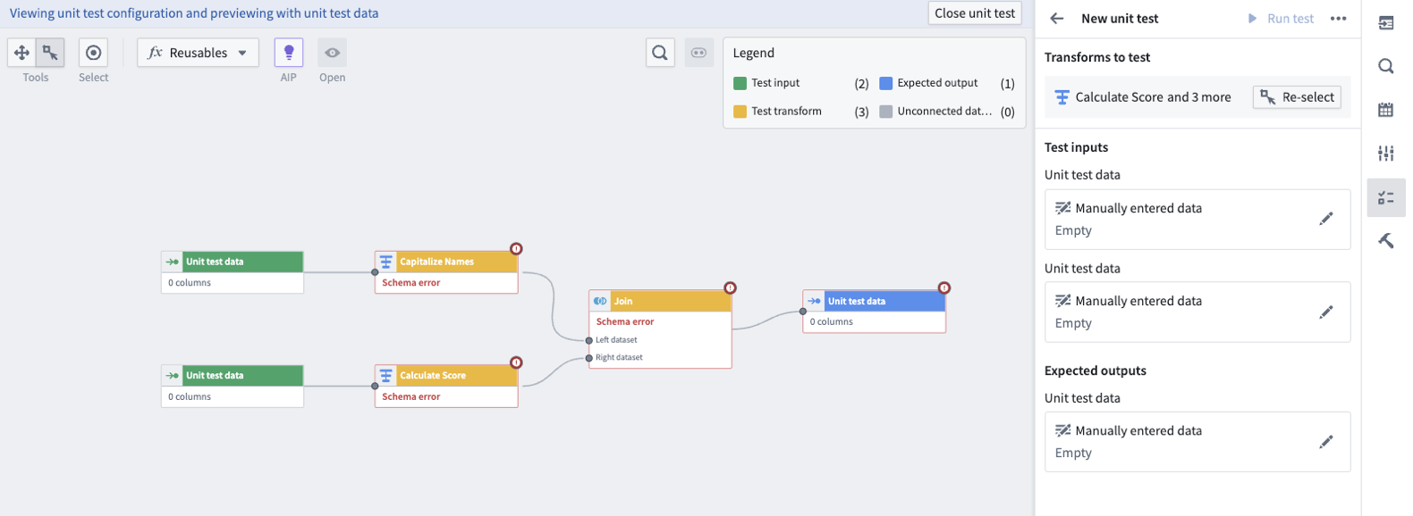Image resolution: width=1413 pixels, height=516 pixels.
Task: Select the pan (move) tool
Action: tap(21, 53)
